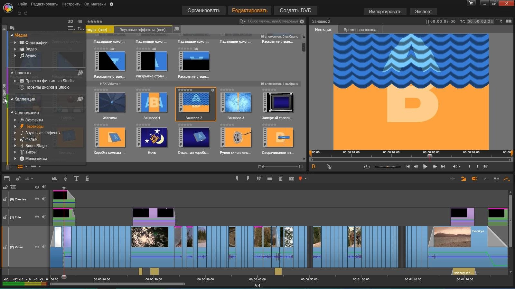Toggle magnetic snapping on the timeline
This screenshot has width=515, height=289.
click(474, 179)
